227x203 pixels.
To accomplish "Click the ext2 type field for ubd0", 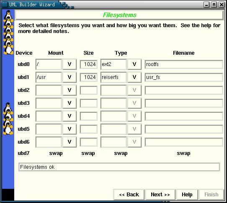I will click(114, 64).
